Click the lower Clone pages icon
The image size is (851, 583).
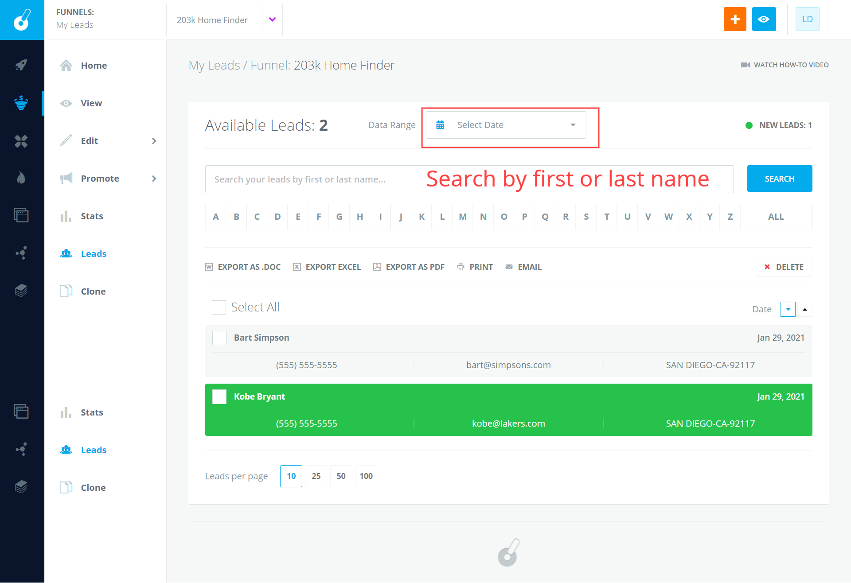(x=66, y=487)
